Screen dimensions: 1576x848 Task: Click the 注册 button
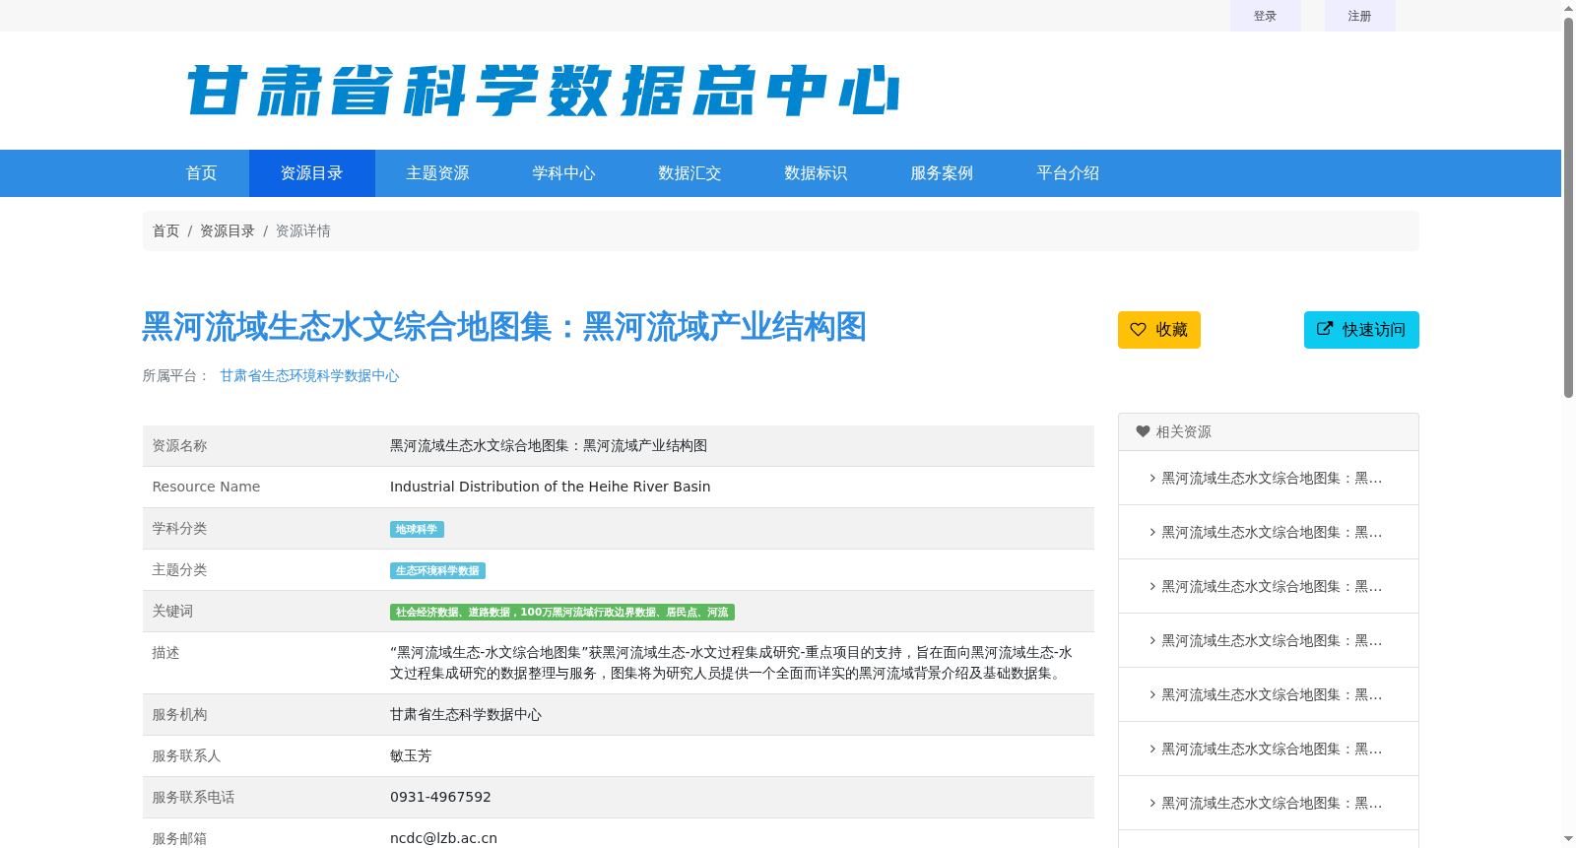pyautogui.click(x=1359, y=16)
